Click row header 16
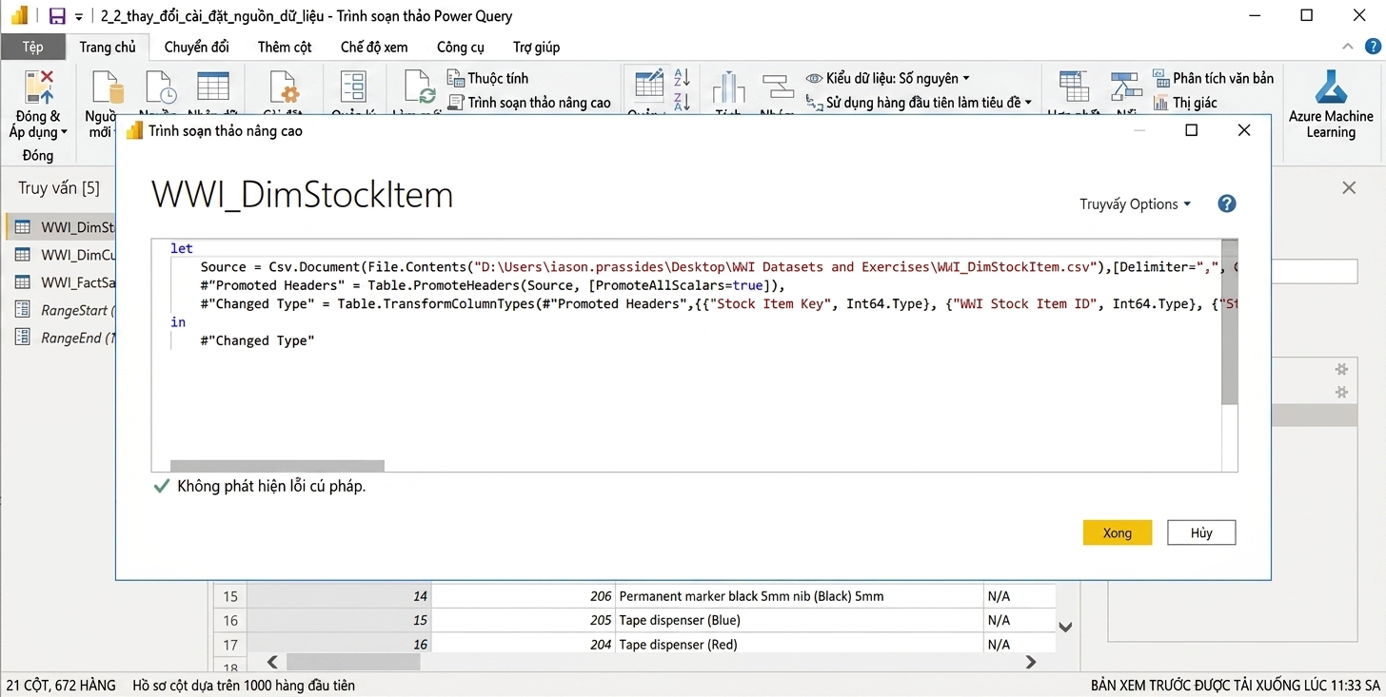 click(230, 620)
